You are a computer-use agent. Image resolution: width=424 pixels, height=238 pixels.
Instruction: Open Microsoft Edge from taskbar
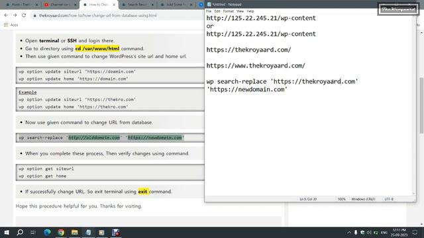coord(47,232)
